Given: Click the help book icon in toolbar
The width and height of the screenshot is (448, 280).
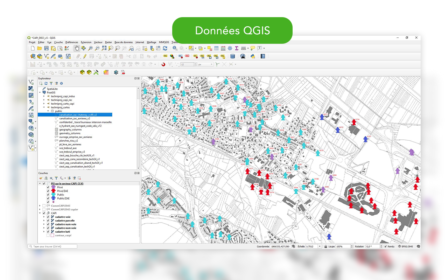Looking at the screenshot, I should click(263, 56).
